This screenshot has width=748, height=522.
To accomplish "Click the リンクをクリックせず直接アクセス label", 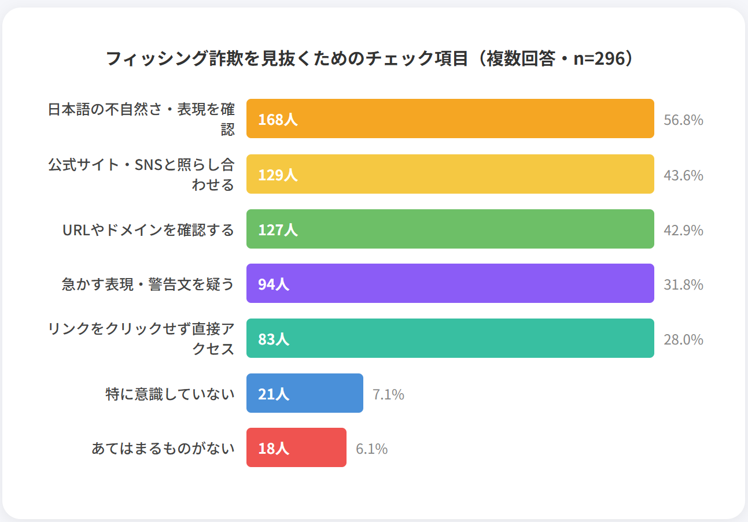I will click(141, 339).
